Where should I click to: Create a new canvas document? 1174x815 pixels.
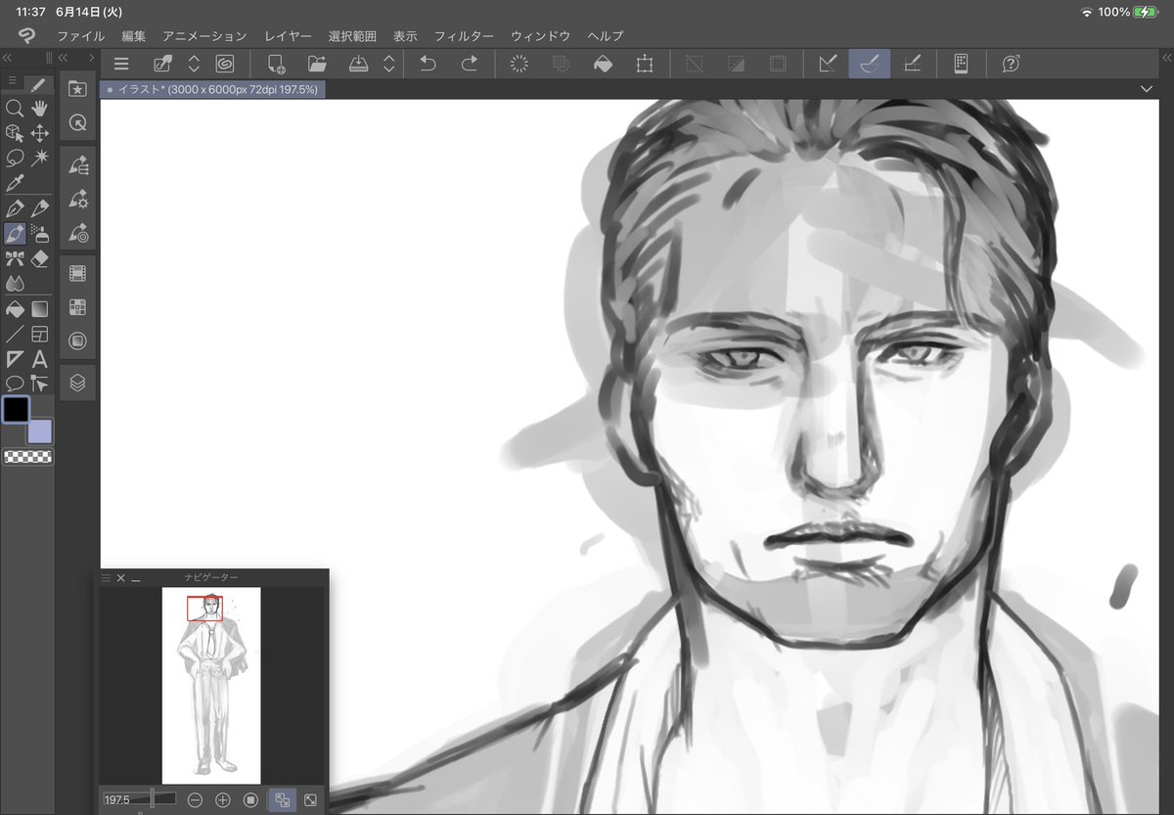coord(276,64)
